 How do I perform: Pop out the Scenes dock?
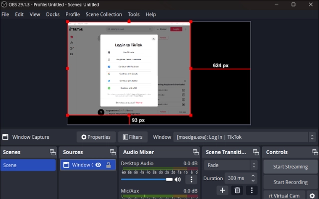53,152
